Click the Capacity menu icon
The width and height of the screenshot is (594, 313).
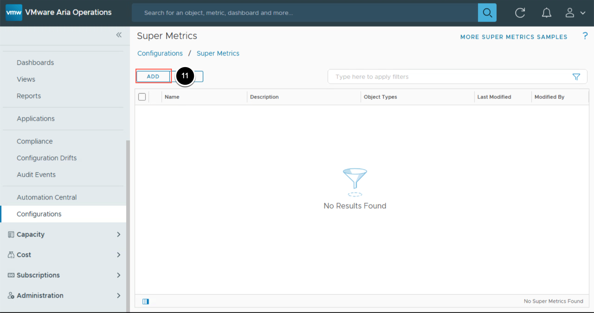11,234
